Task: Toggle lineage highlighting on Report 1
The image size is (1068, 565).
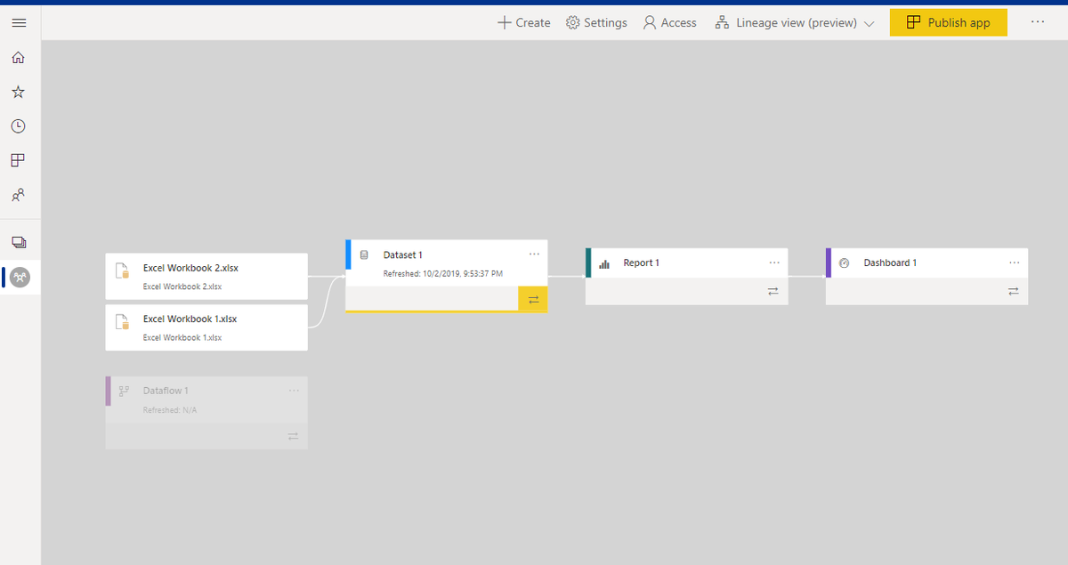Action: tap(773, 291)
